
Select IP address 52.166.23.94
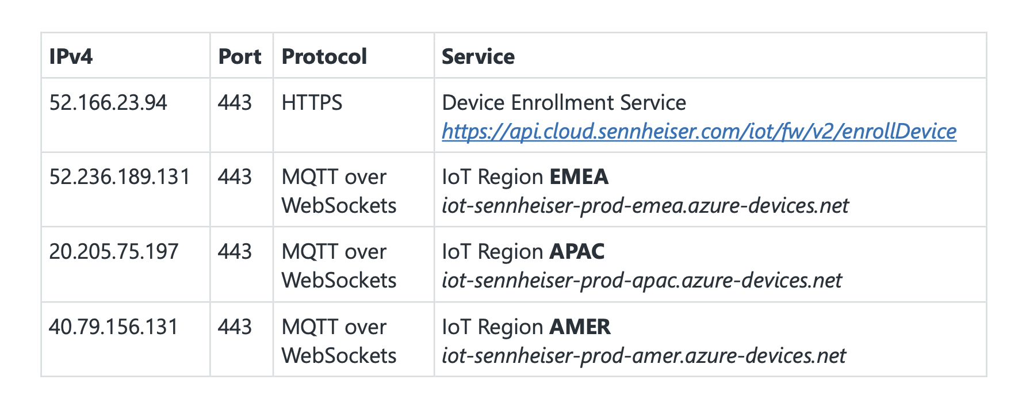pos(108,103)
